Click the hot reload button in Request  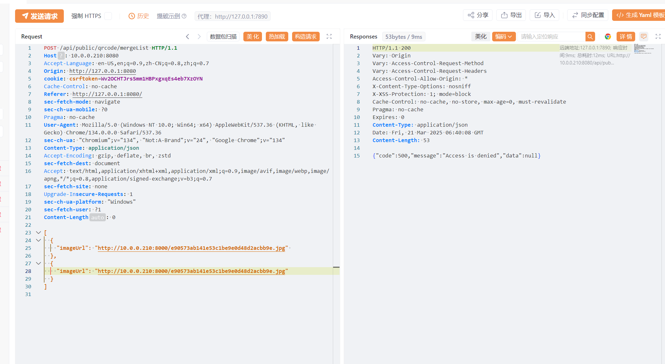point(277,37)
